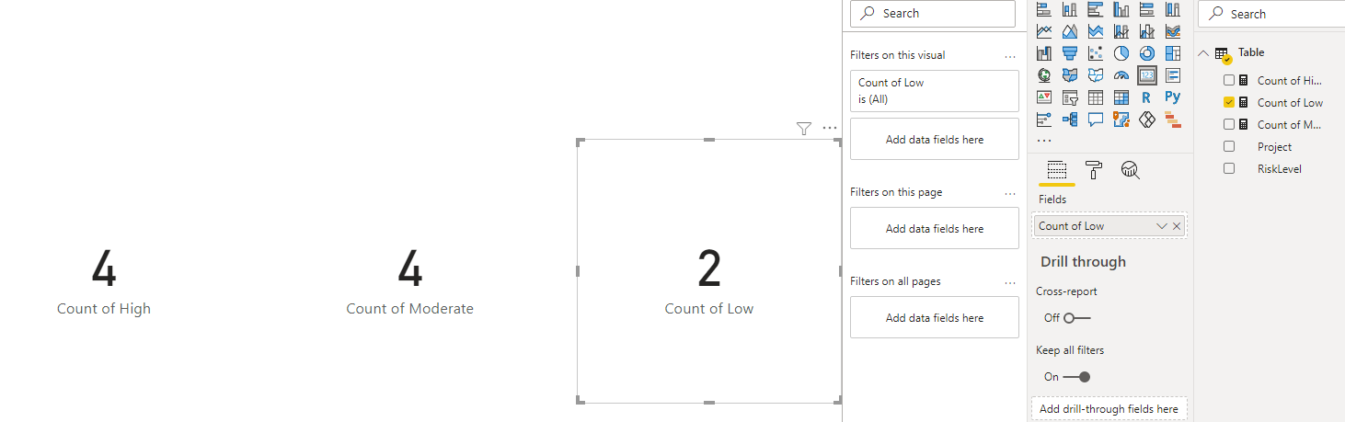Select the Map globe visualization
The image size is (1345, 422).
click(x=1044, y=75)
